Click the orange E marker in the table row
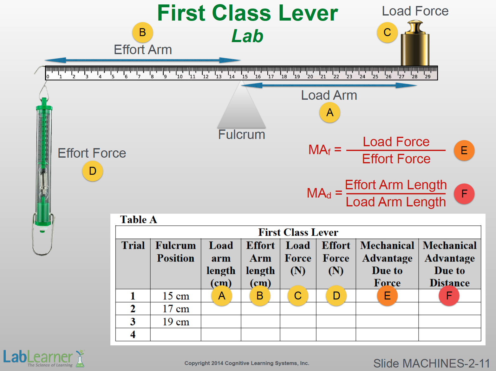 tap(387, 296)
